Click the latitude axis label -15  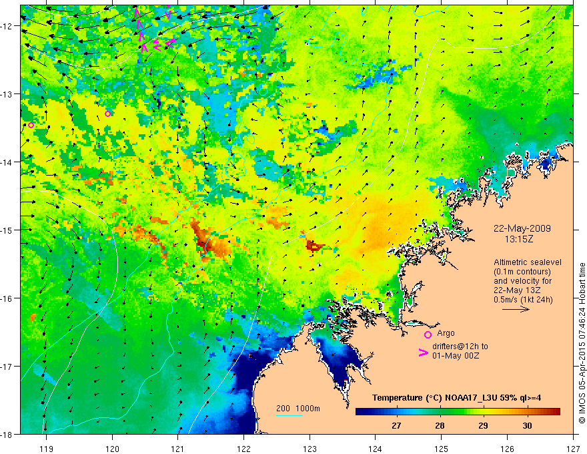point(7,230)
